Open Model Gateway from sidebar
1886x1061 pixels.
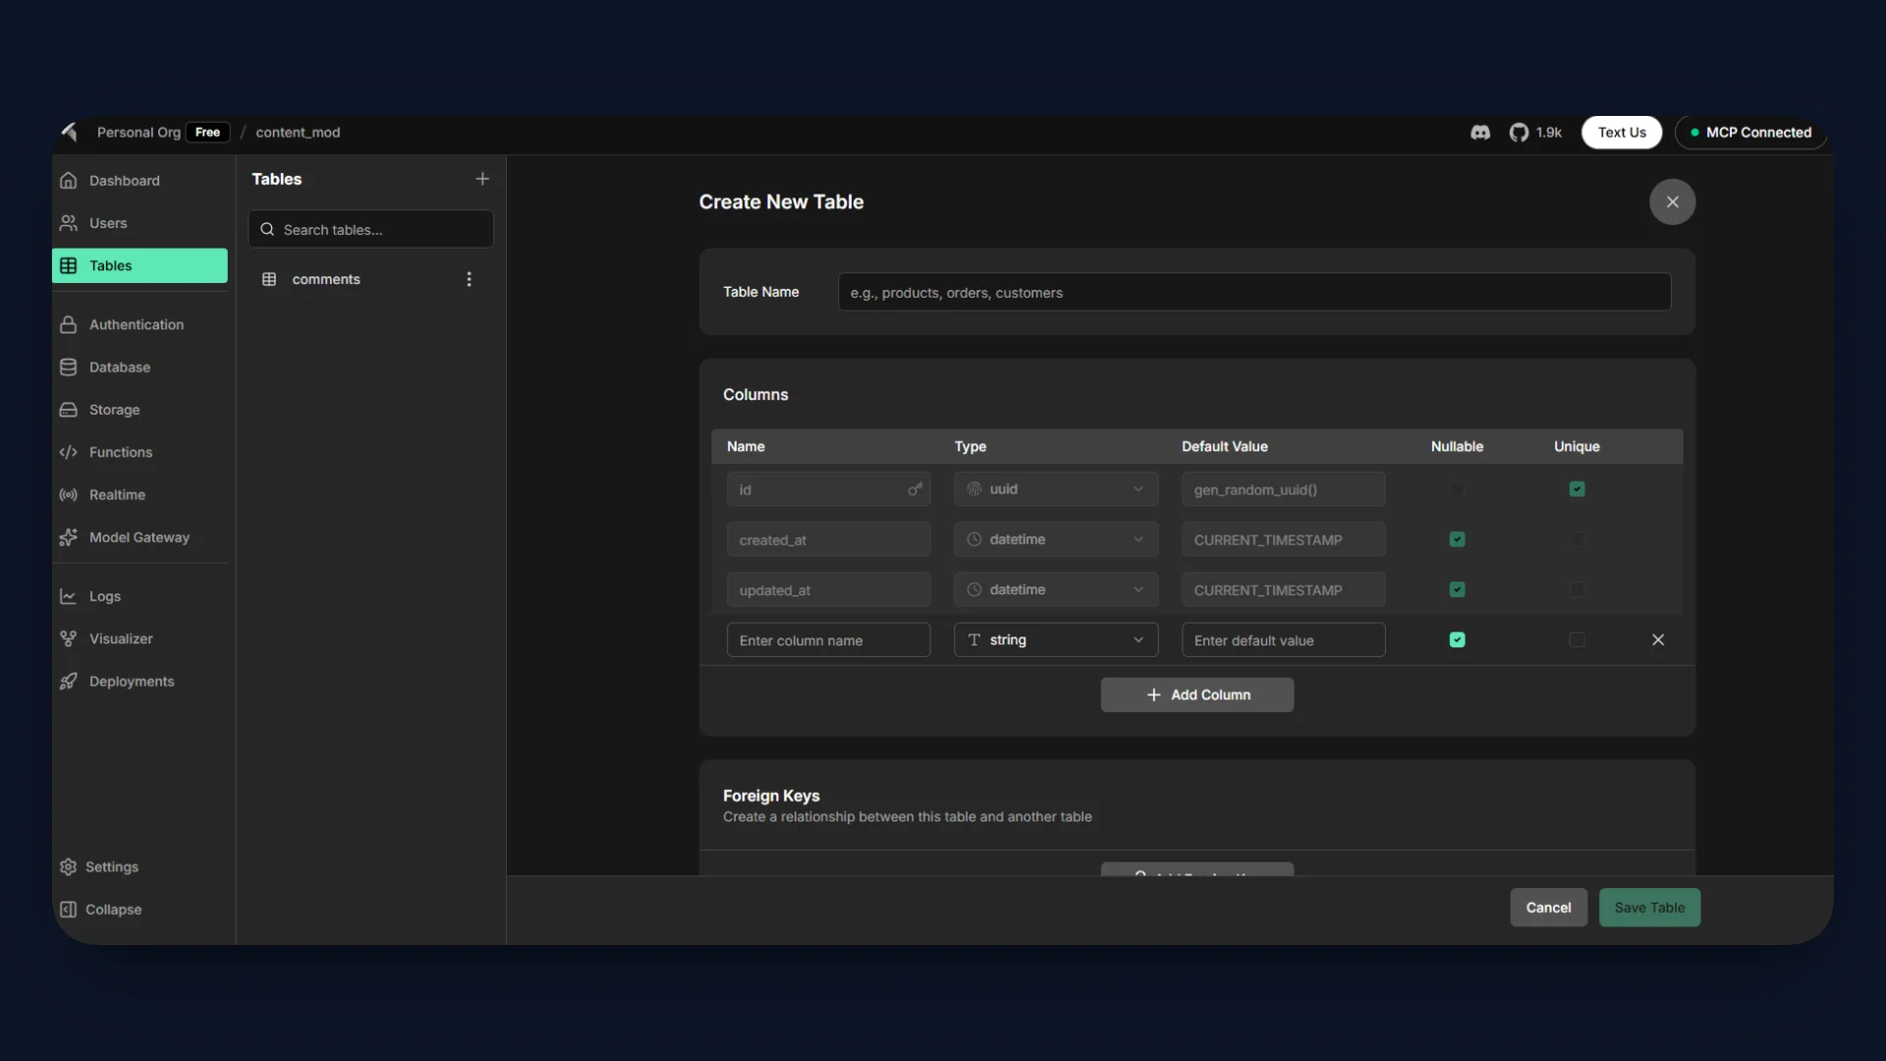pyautogui.click(x=139, y=537)
